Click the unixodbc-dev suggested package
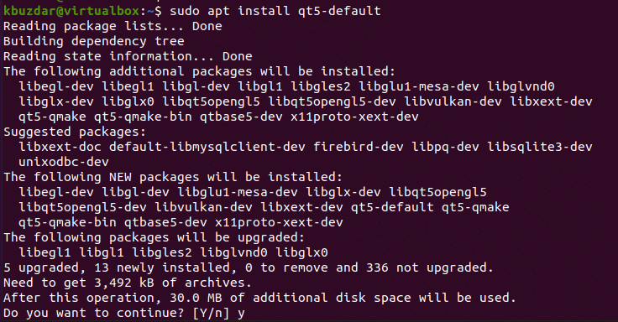Image resolution: width=618 pixels, height=322 pixels. [64, 162]
